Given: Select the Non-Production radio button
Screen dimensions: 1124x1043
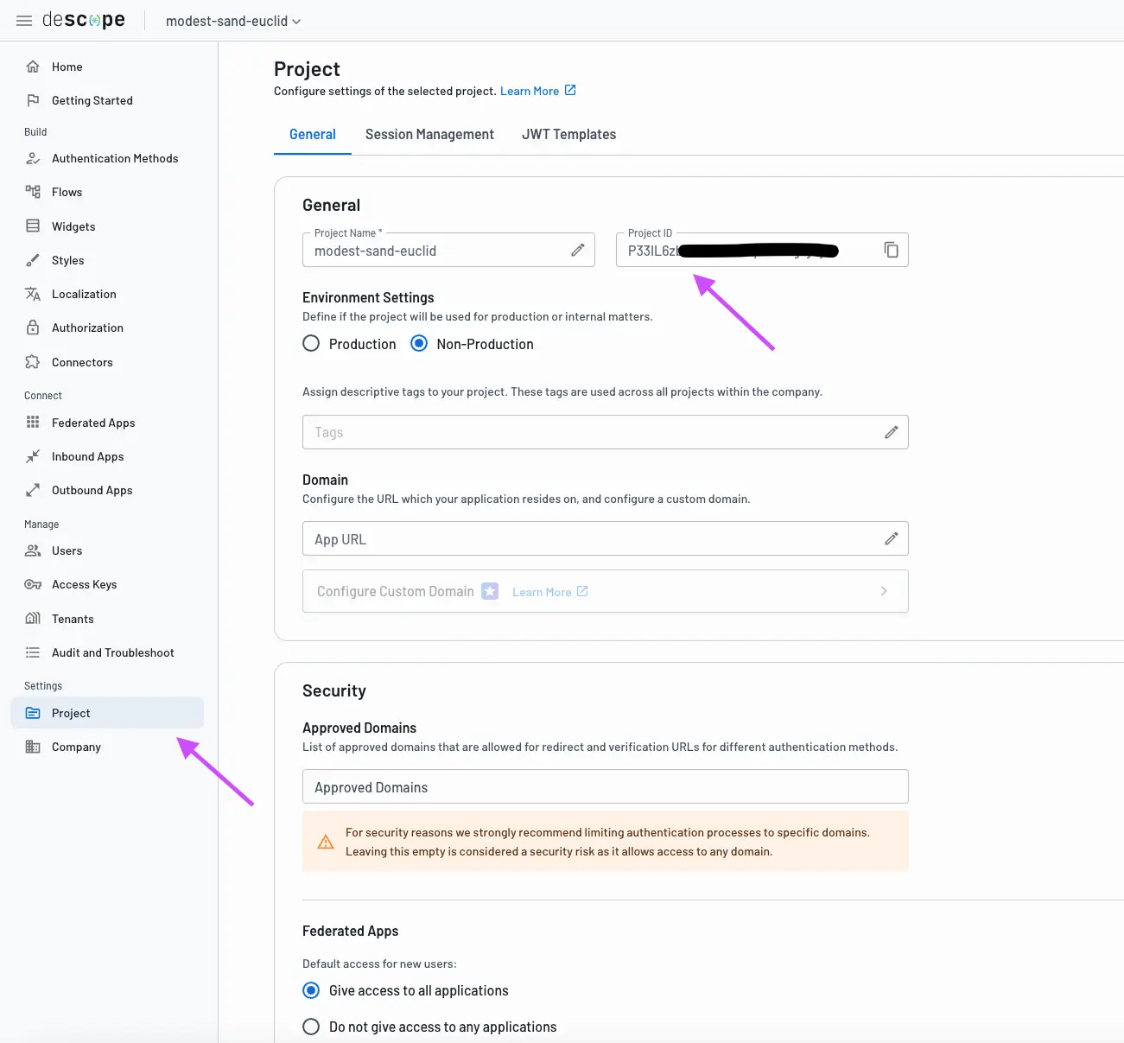Looking at the screenshot, I should 419,344.
